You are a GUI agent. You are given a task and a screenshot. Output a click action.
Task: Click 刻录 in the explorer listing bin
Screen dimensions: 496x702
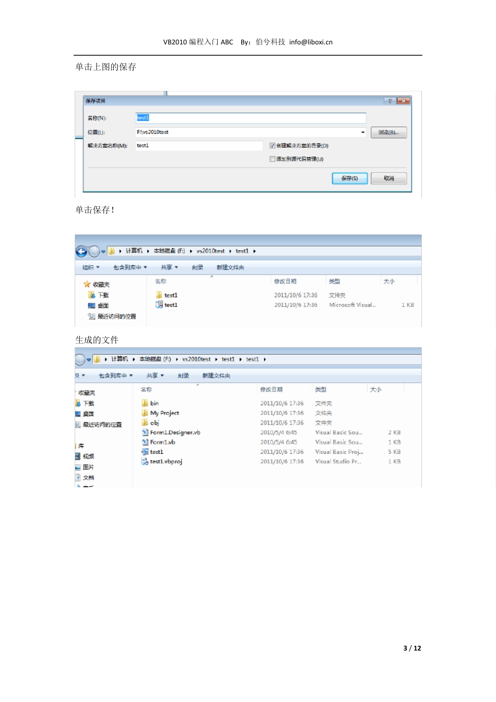click(183, 376)
